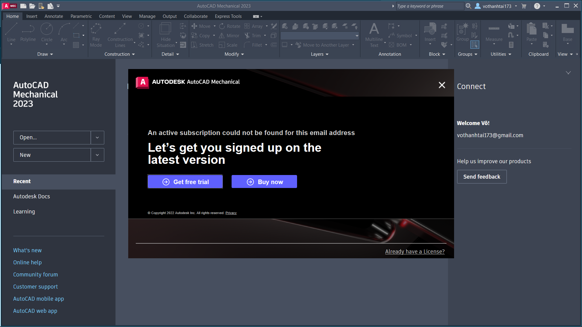
Task: Open the layer selection combo box
Action: point(320,36)
